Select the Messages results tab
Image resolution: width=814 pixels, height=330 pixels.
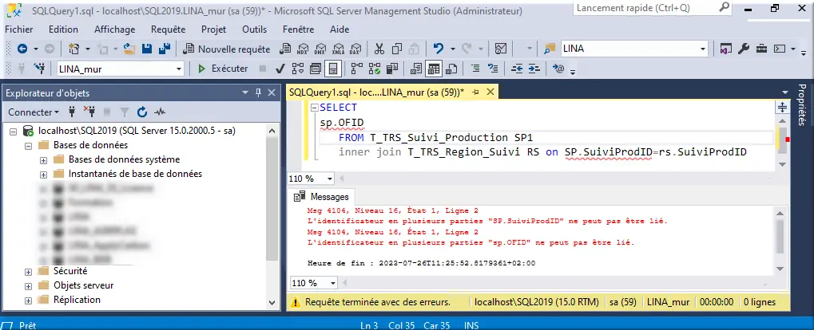pyautogui.click(x=321, y=197)
